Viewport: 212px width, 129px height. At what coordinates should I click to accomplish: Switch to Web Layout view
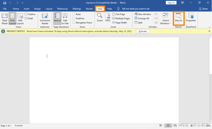(x=20, y=19)
